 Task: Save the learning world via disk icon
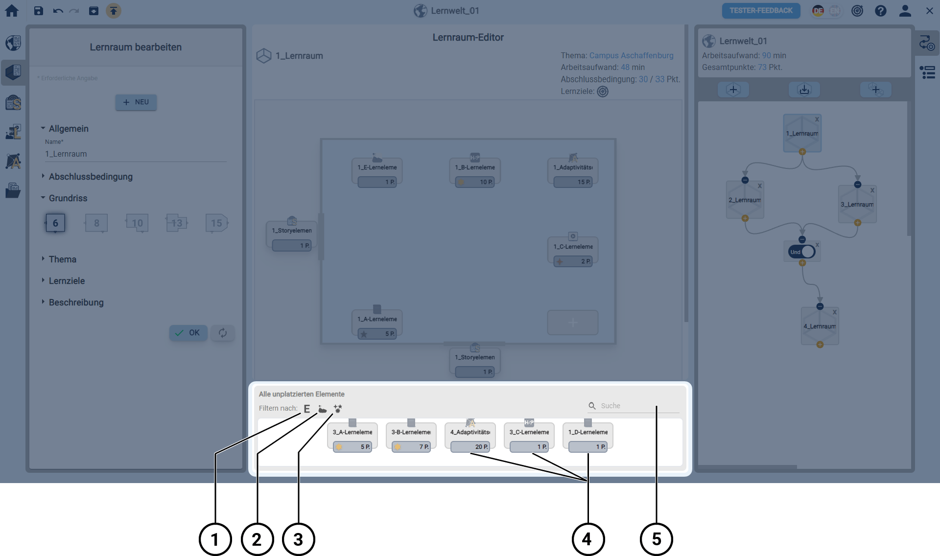coord(39,10)
